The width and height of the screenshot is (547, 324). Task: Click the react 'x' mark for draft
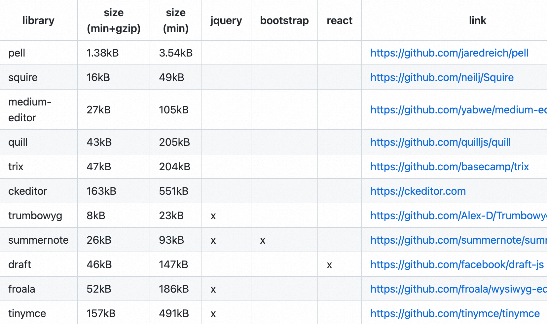(x=329, y=265)
